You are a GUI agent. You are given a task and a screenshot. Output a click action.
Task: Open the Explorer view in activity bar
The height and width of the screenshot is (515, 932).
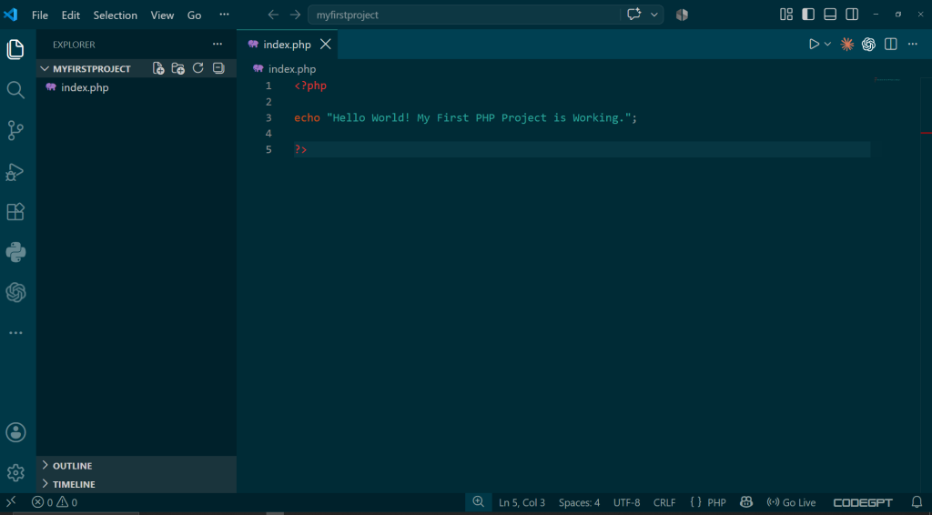[15, 49]
